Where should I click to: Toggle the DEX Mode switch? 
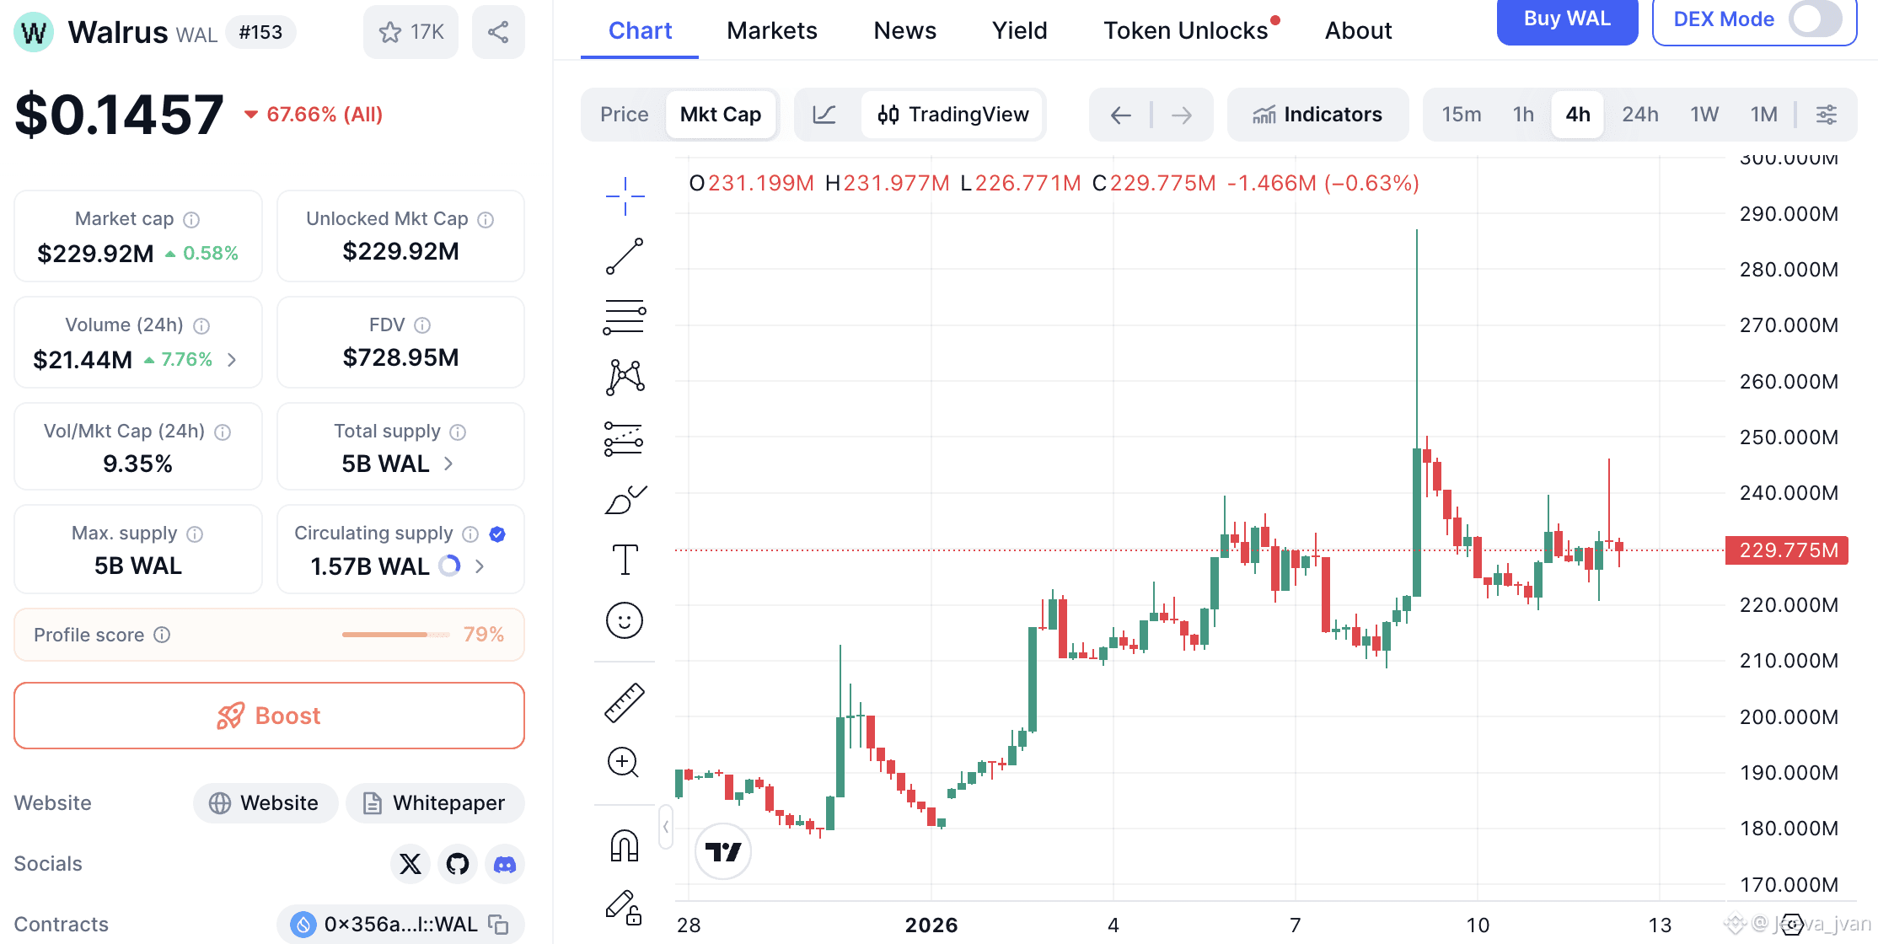[x=1814, y=19]
